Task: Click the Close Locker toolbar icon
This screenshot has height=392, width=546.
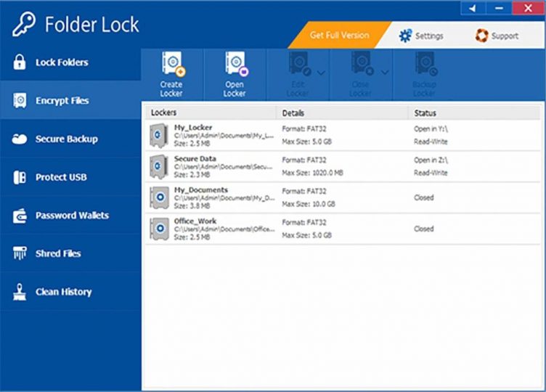Action: pyautogui.click(x=361, y=66)
